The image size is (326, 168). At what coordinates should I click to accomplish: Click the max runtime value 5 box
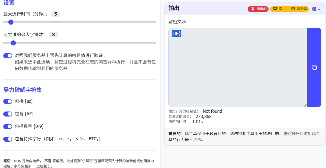(55, 14)
